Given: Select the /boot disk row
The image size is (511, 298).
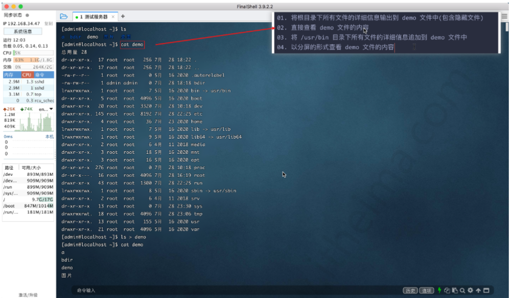Looking at the screenshot, I should click(28, 206).
